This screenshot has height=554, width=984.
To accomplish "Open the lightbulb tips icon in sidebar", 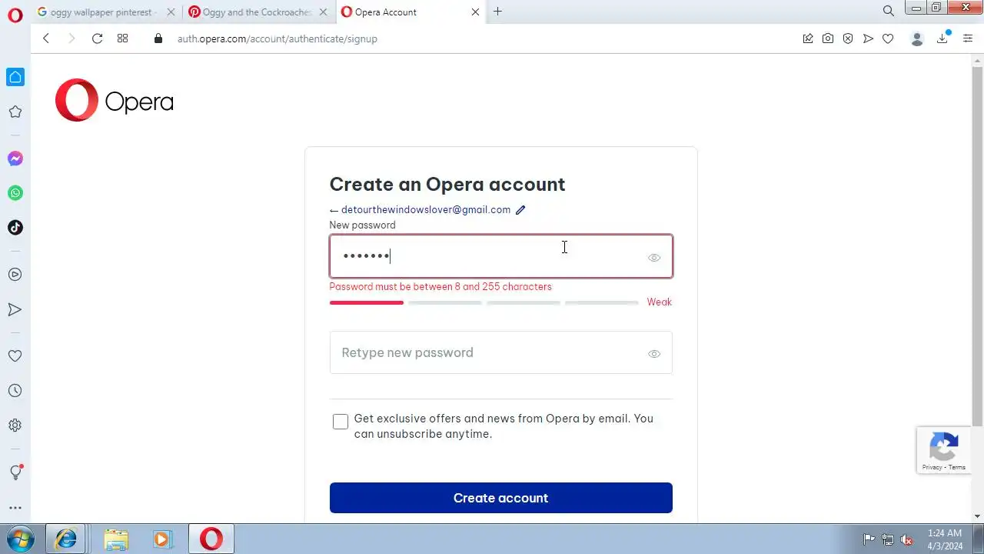I will [15, 472].
